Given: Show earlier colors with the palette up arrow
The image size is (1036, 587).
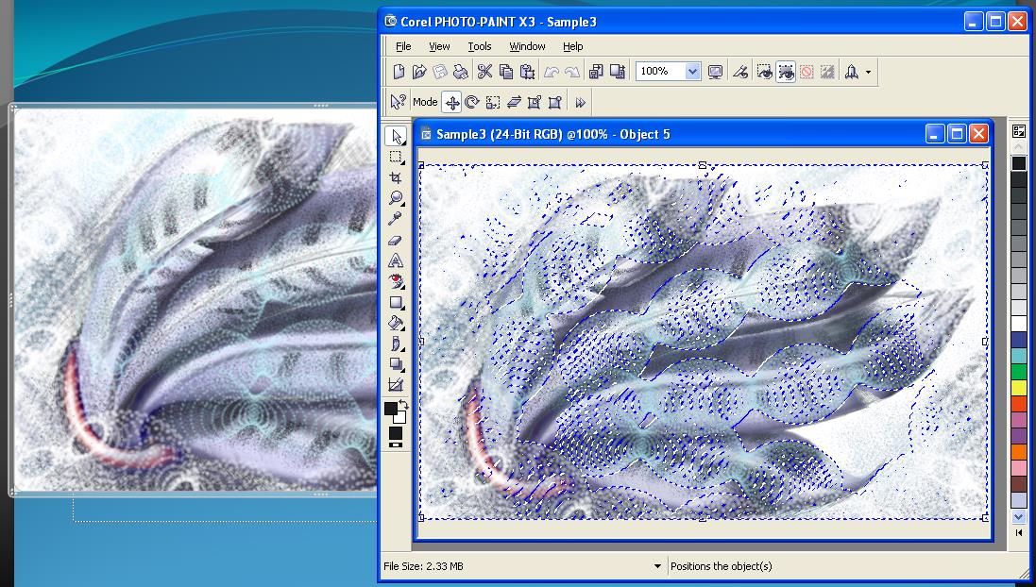Looking at the screenshot, I should point(1019,146).
